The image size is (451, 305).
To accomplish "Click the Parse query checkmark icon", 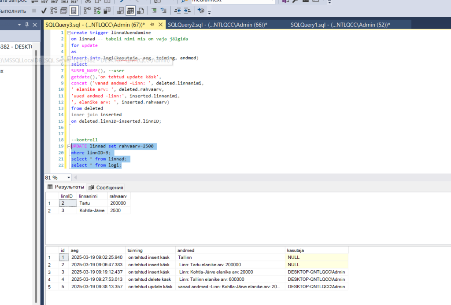I will coord(44,11).
